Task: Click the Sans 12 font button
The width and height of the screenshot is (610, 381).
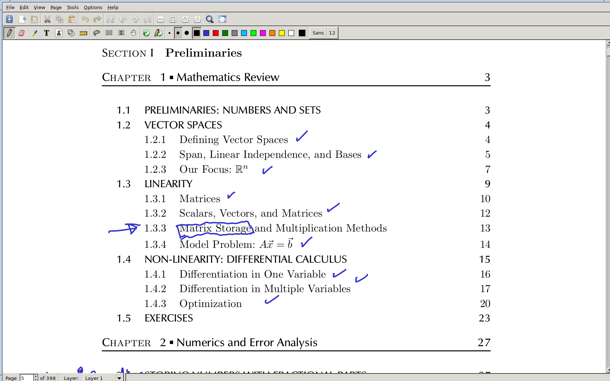Action: 324,33
